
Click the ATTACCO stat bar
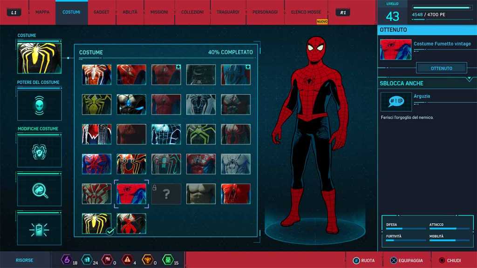point(450,228)
